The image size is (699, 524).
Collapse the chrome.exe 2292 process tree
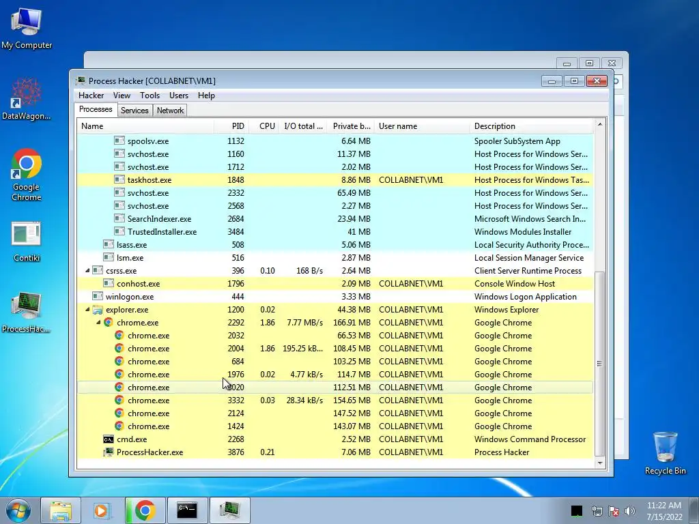pyautogui.click(x=98, y=322)
